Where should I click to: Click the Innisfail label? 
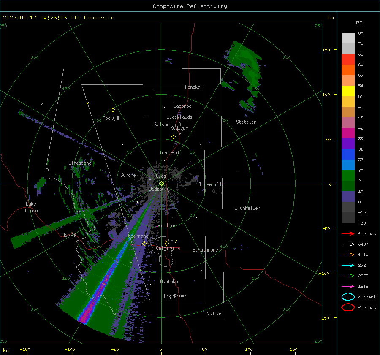(x=171, y=153)
